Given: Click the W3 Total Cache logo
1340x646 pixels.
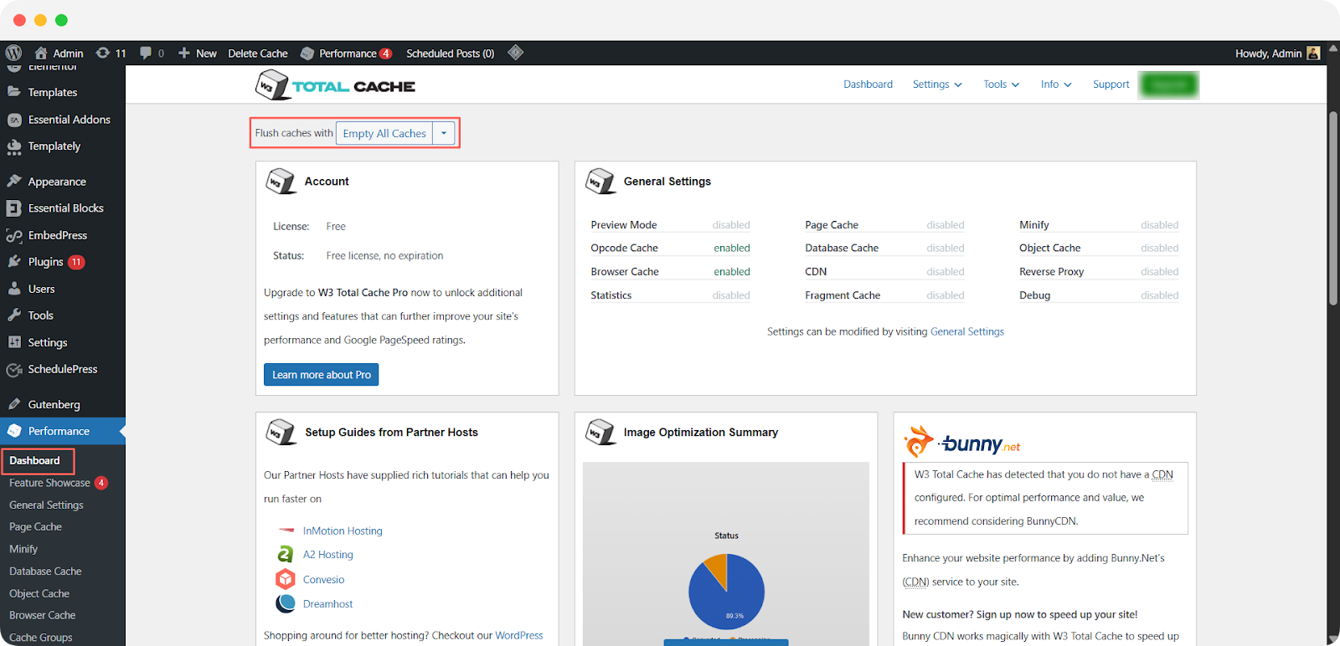Looking at the screenshot, I should coord(335,85).
